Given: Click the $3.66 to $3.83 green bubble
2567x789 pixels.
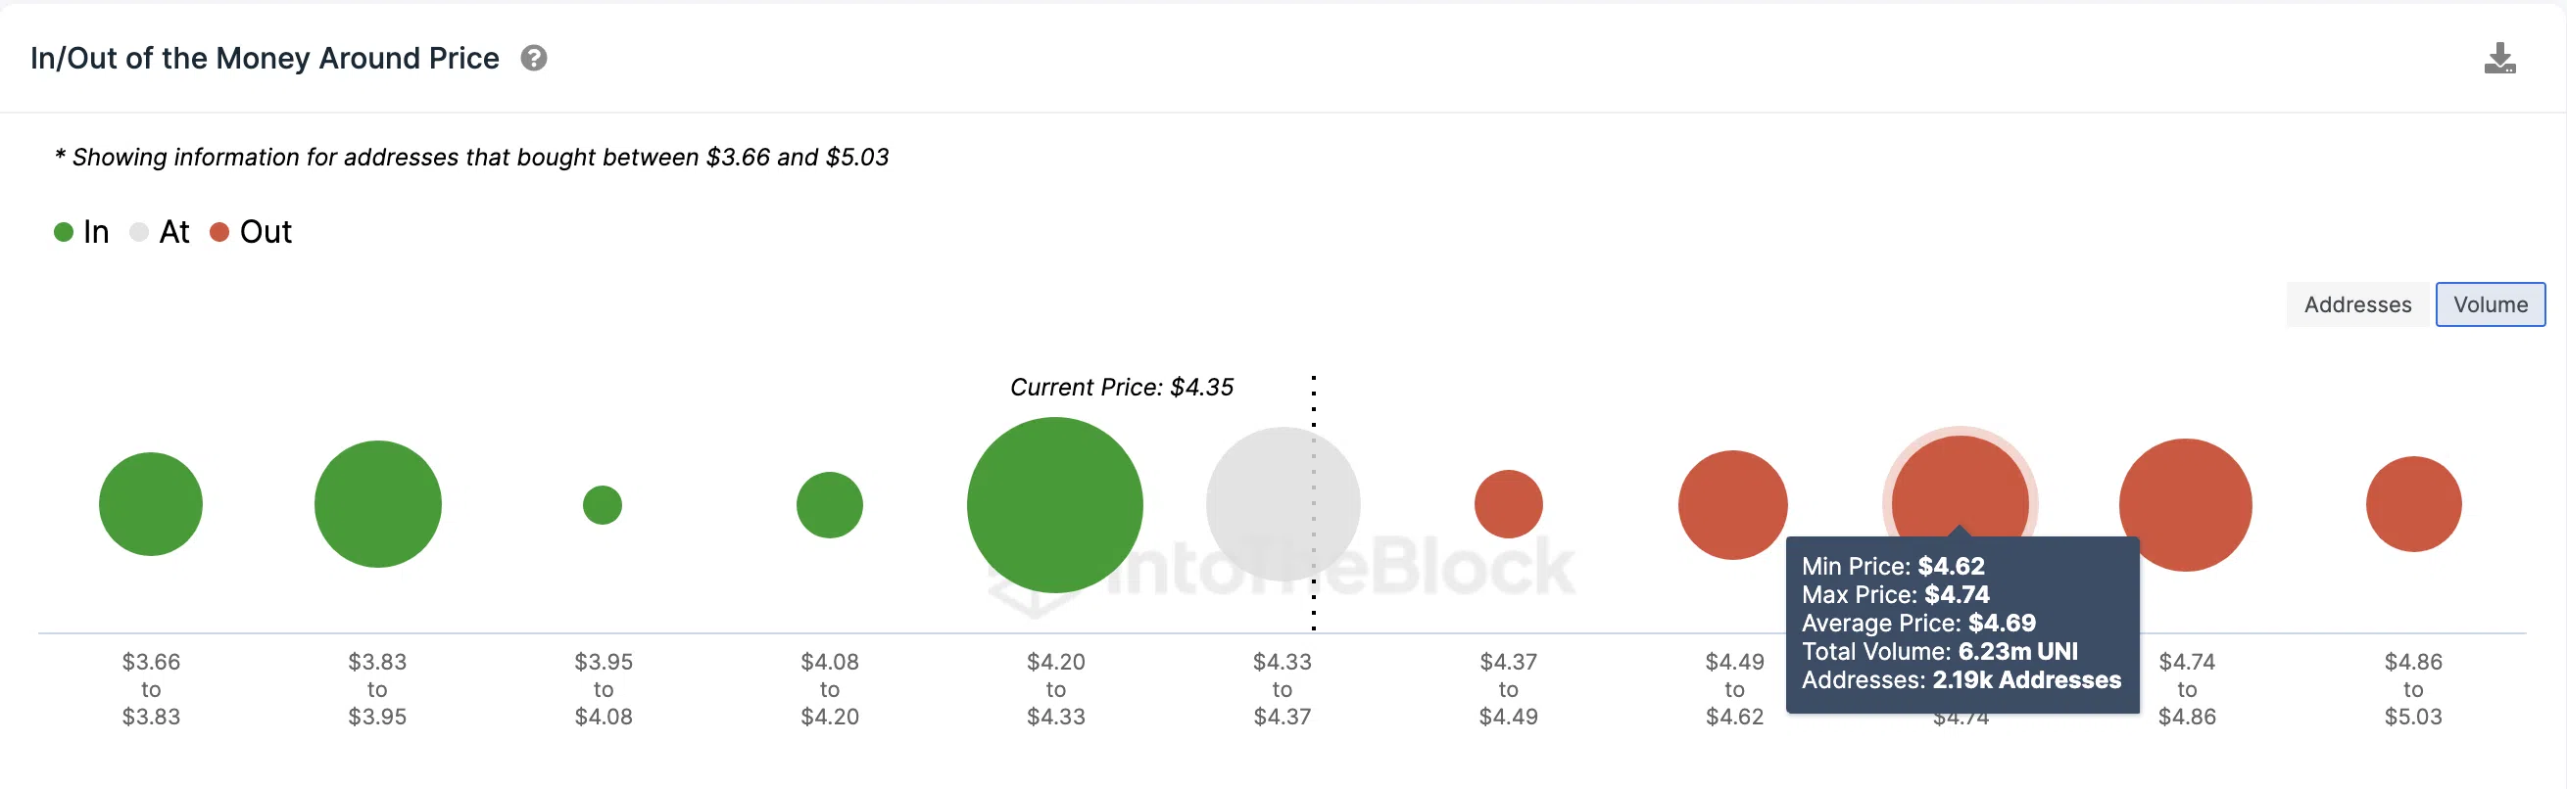Looking at the screenshot, I should 151,504.
